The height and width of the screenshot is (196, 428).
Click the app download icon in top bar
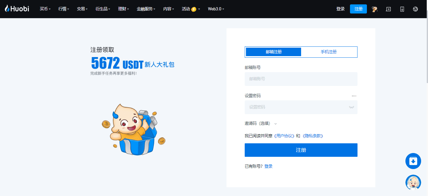click(402, 9)
